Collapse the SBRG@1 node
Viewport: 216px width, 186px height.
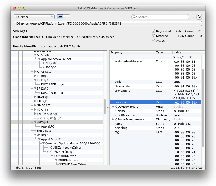tap(35, 122)
